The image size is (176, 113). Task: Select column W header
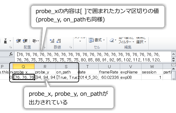[x=152, y=67]
